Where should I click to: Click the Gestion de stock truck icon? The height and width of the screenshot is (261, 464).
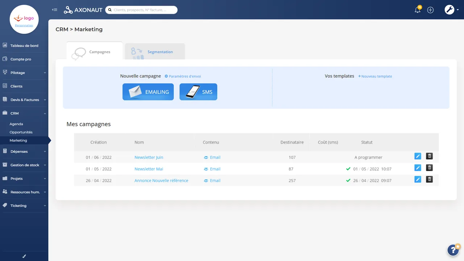point(5,165)
